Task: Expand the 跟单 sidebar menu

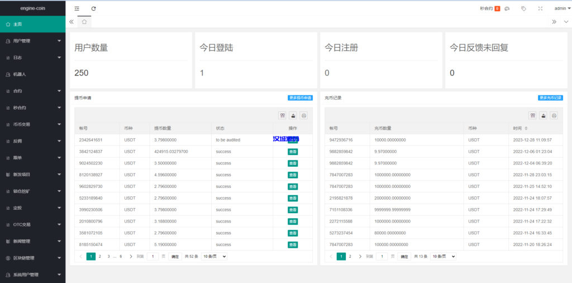Action: coord(33,158)
